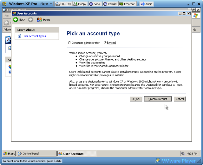Viewport: 203px width, 165px height.
Task: Click the Cancel button
Action: (x=180, y=99)
